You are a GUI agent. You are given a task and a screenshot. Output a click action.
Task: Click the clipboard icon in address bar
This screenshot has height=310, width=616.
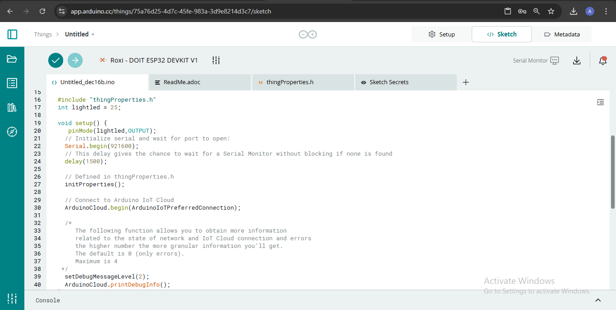pyautogui.click(x=508, y=11)
